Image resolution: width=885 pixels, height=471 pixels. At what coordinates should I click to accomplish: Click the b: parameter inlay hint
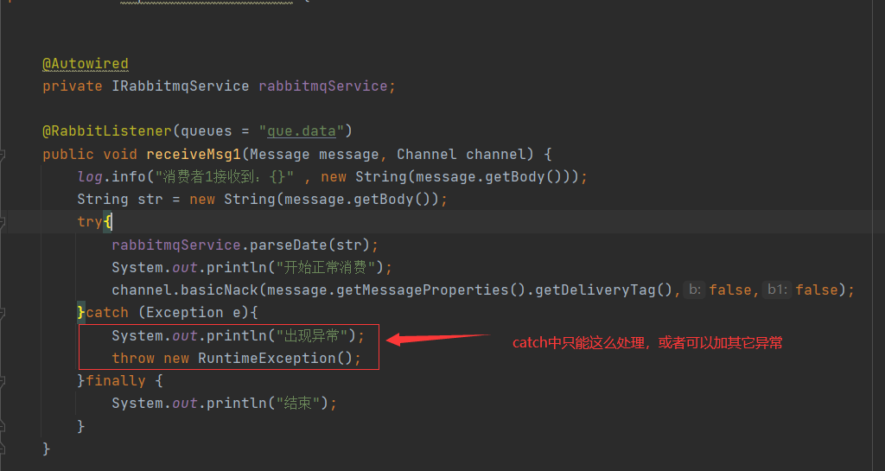pyautogui.click(x=695, y=290)
